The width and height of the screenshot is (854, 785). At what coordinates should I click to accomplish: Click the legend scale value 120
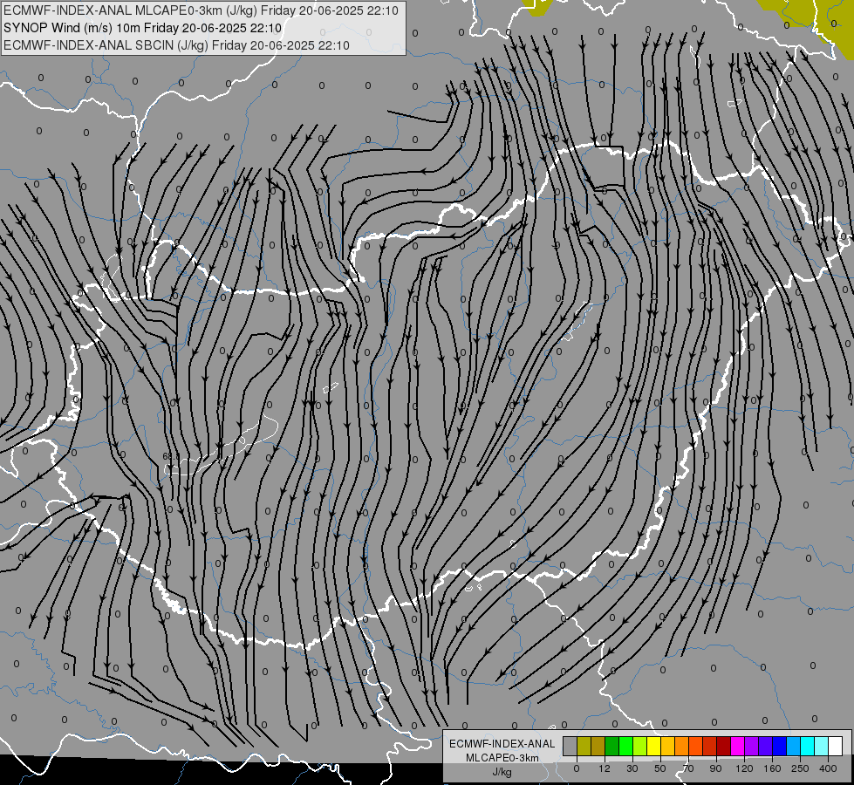744,768
